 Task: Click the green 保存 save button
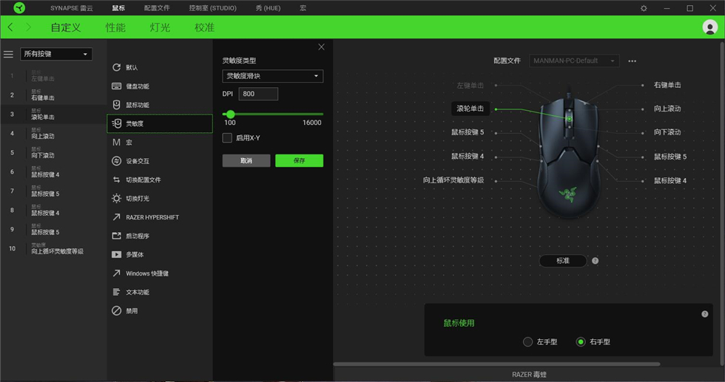pos(299,160)
